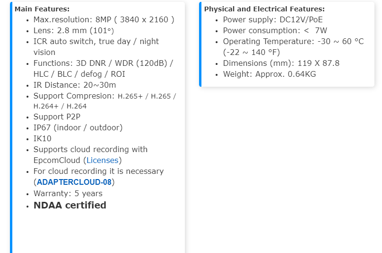Click the Power supply DC12V/PoE item
Screen dimensions: 382x253
tap(273, 20)
